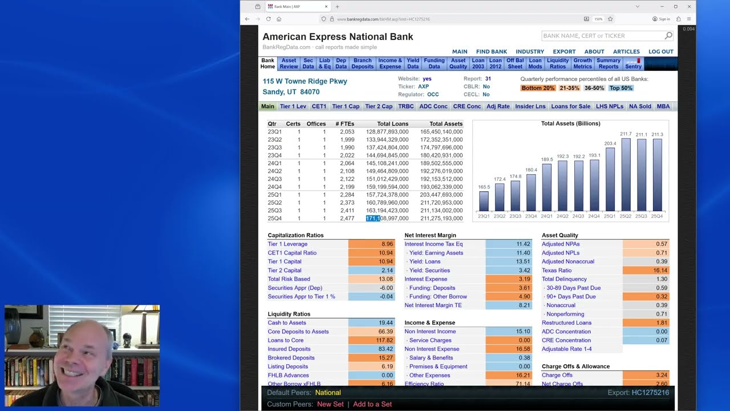Click the 23Q1 bar labeled 165.5

484,201
